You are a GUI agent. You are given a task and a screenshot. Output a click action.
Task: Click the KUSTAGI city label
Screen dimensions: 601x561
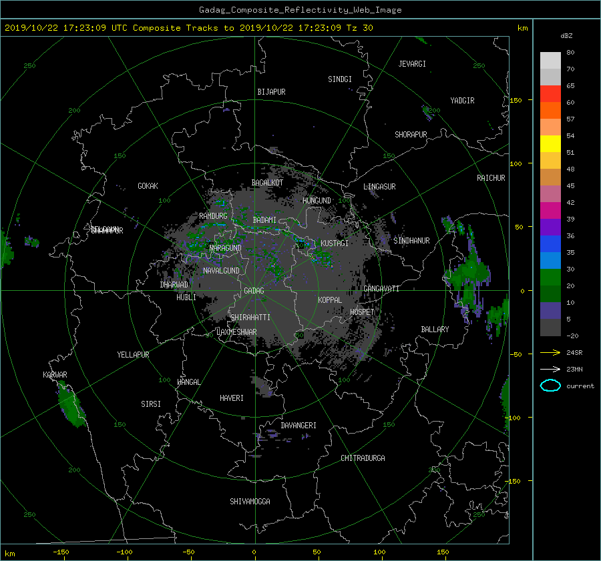(x=335, y=243)
